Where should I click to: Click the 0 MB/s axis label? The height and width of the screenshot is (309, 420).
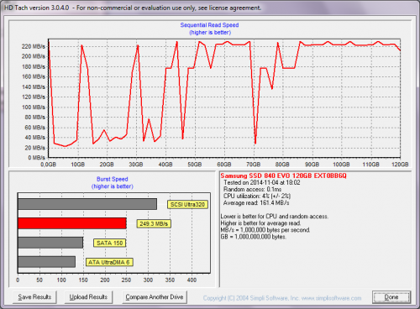36,158
